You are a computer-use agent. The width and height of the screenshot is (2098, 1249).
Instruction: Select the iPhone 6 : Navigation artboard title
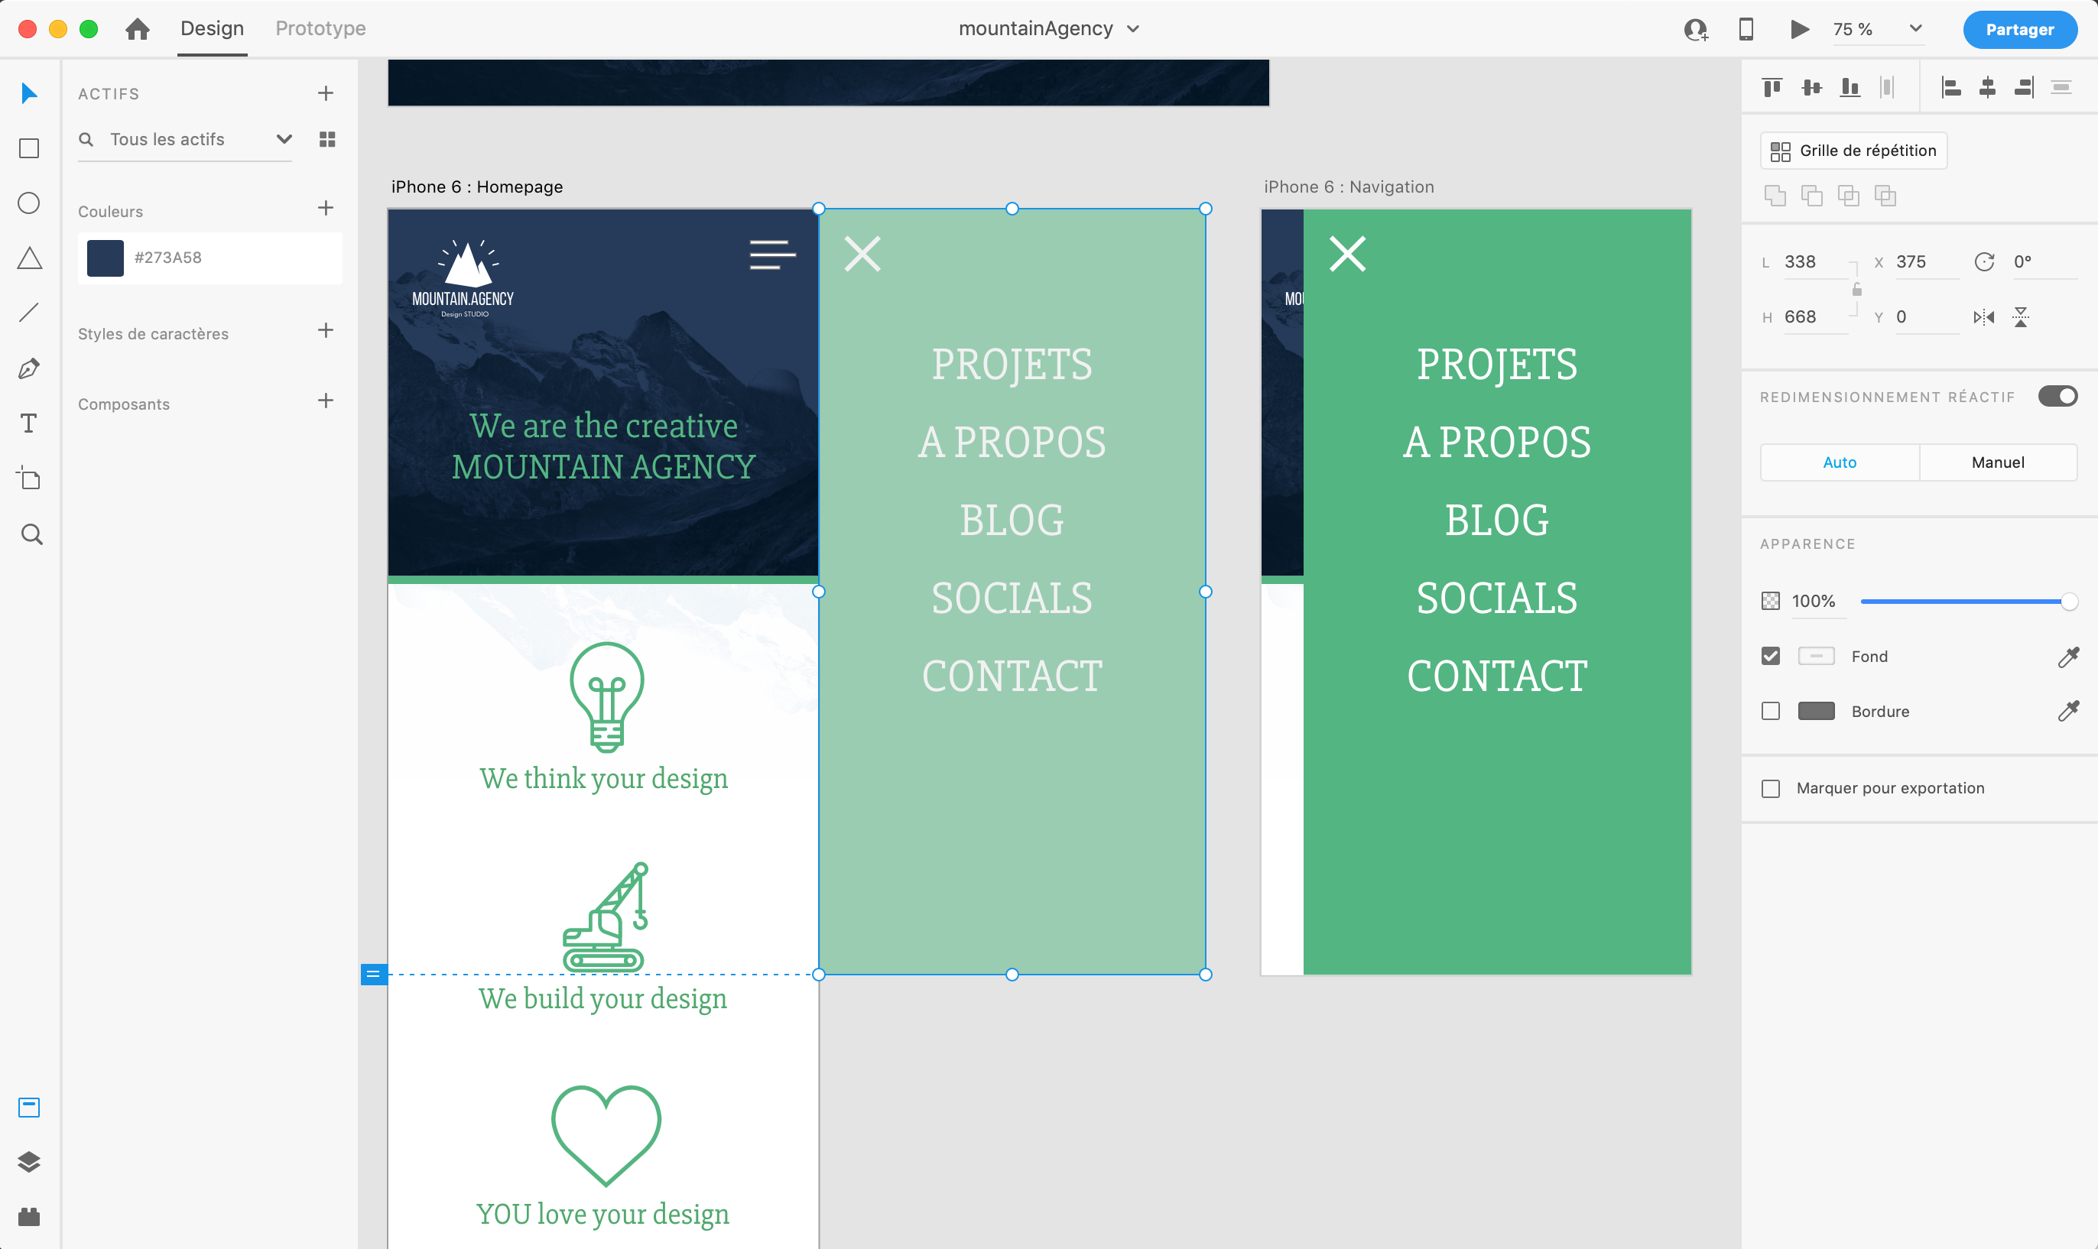(1349, 187)
